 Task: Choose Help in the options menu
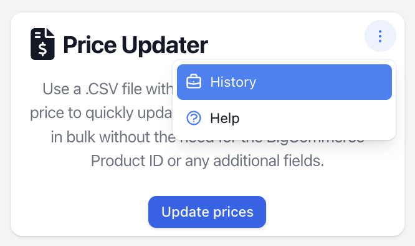(284, 118)
